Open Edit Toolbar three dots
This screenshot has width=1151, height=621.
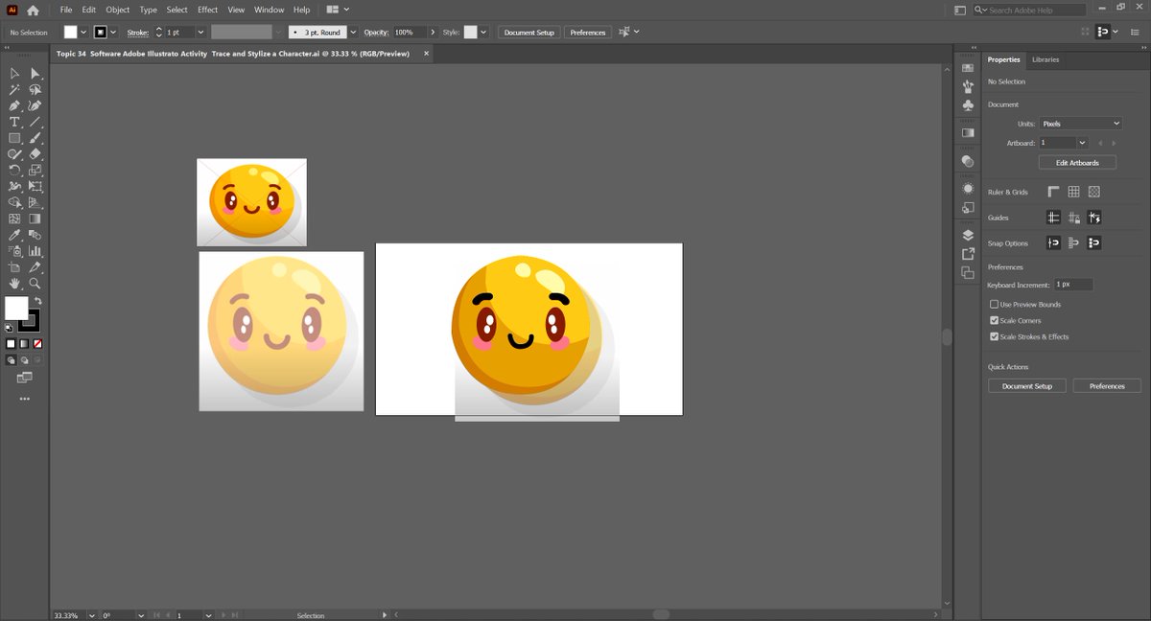tap(24, 399)
